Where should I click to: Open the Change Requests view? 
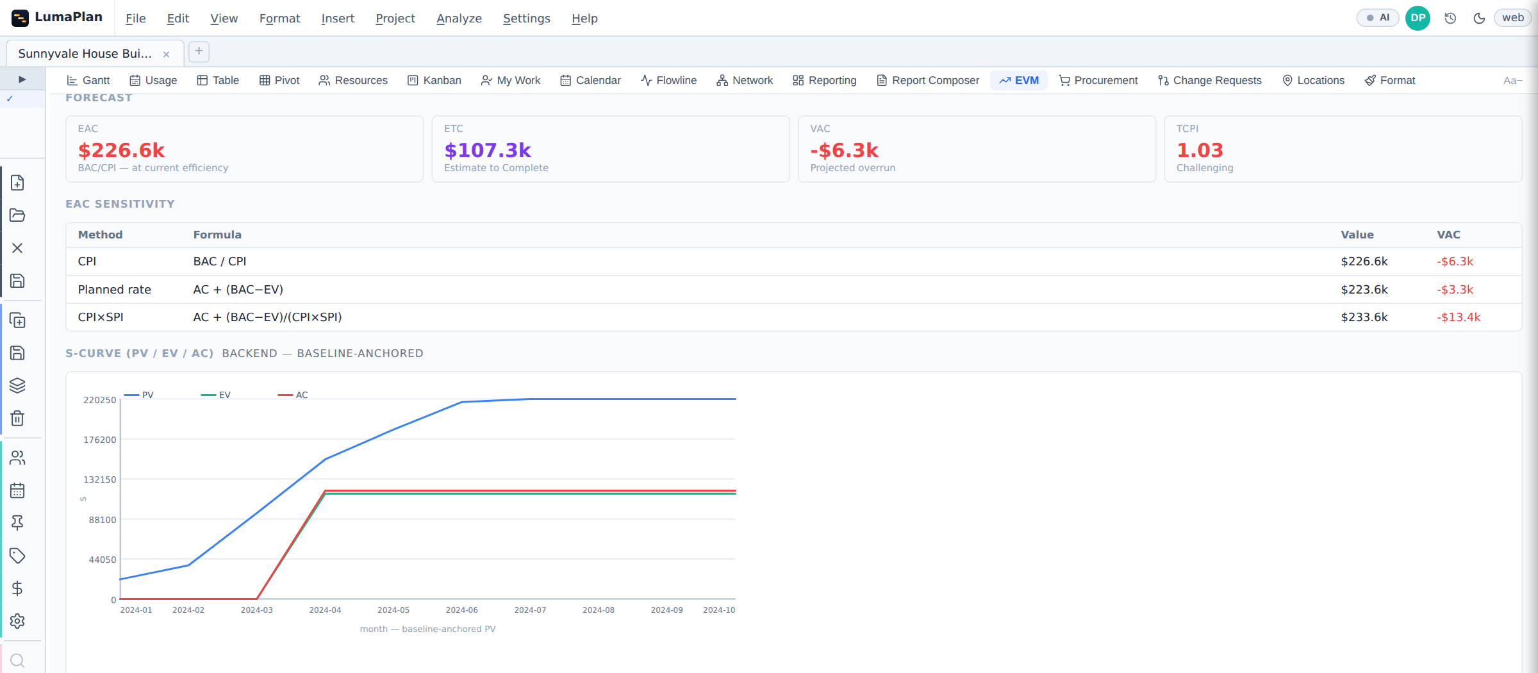tap(1209, 80)
